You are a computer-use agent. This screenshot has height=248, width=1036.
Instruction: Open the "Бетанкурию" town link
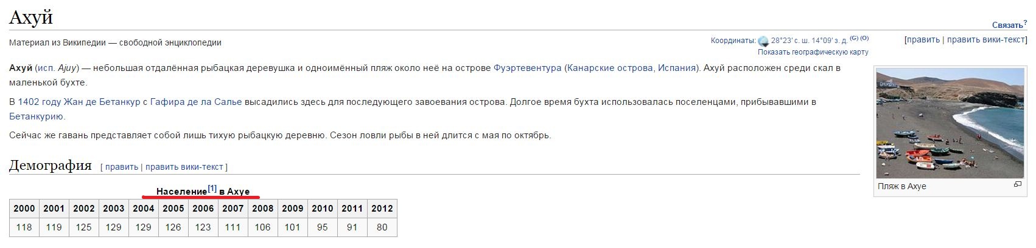coord(37,116)
